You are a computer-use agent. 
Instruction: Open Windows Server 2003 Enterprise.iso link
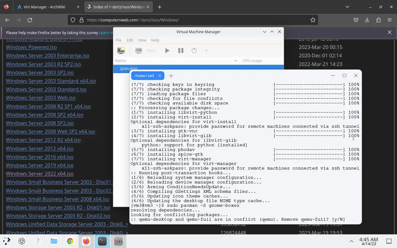click(x=47, y=55)
